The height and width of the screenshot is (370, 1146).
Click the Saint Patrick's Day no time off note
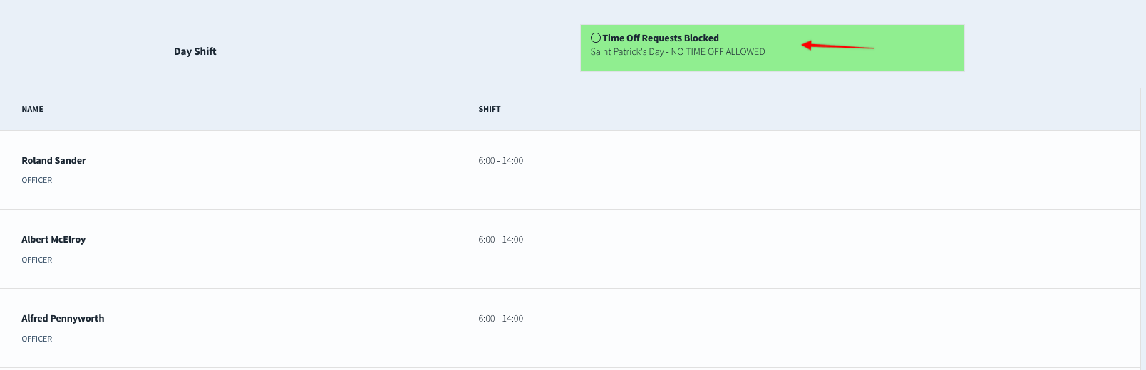[x=678, y=52]
